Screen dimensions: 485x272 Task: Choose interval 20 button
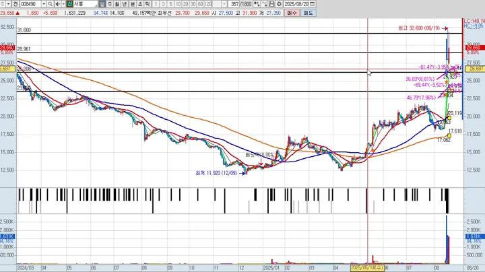pyautogui.click(x=186, y=4)
